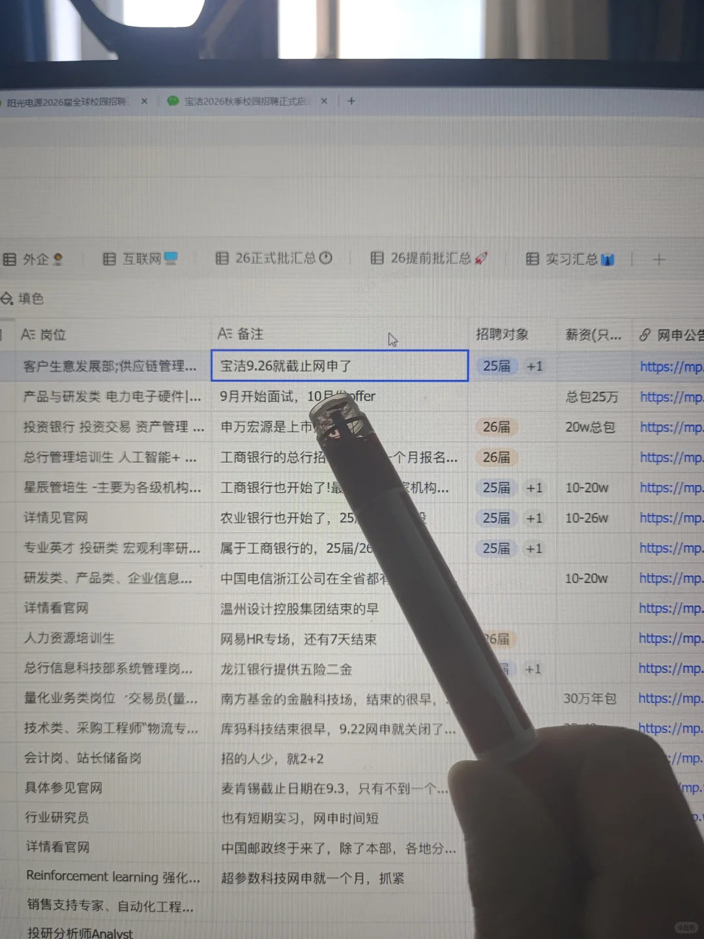Click the 备注 column header
Viewport: 704px width, 939px height.
tap(241, 334)
